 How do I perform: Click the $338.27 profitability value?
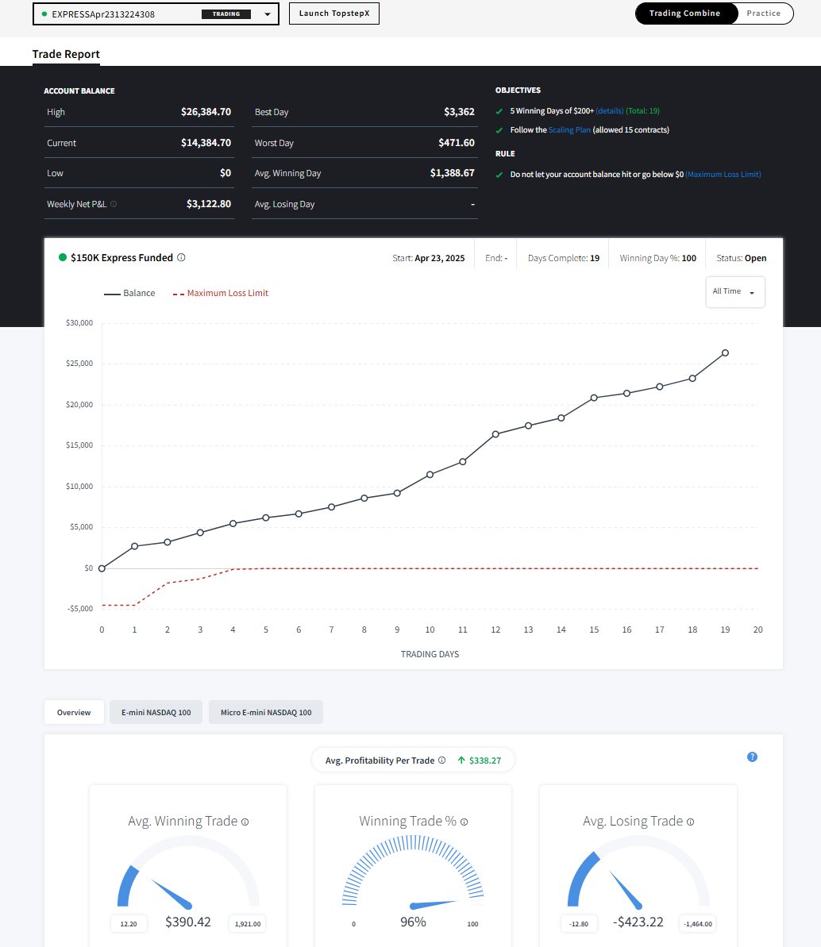click(x=485, y=760)
